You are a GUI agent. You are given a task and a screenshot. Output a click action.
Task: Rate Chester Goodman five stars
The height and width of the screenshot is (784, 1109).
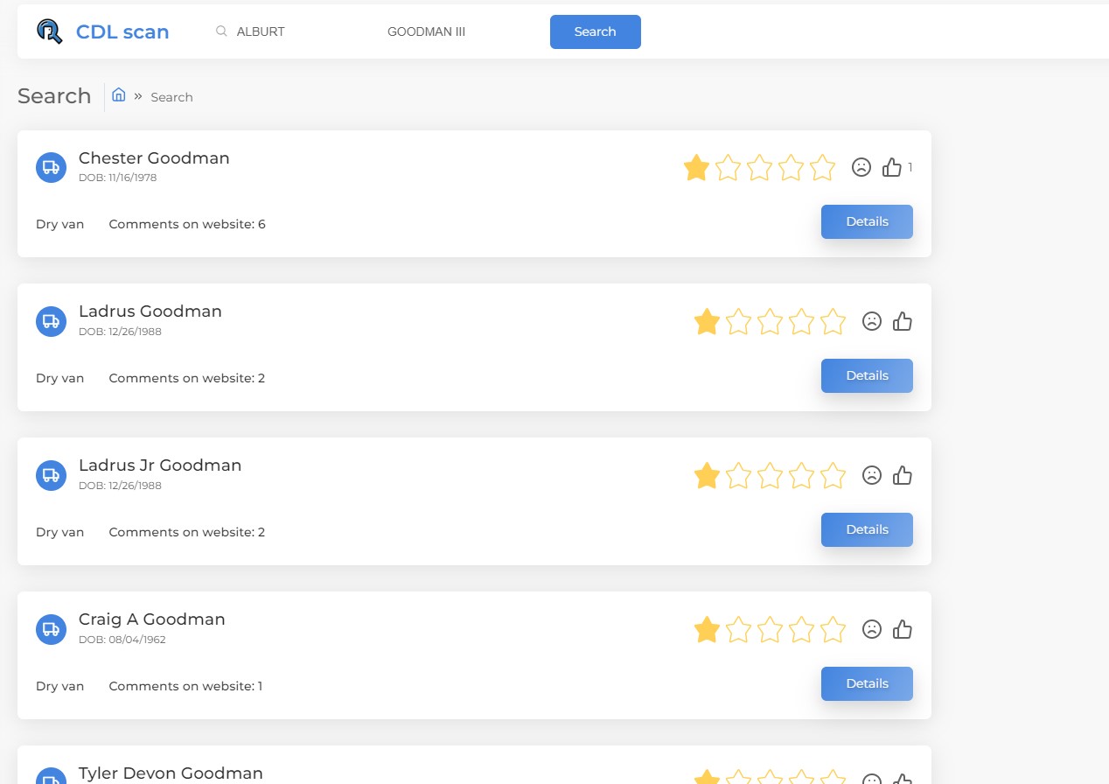point(823,167)
